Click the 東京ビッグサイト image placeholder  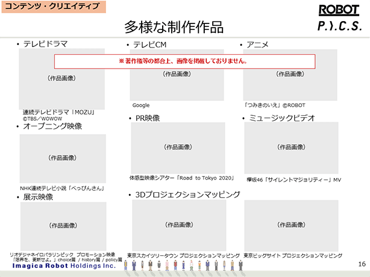pos(291,225)
